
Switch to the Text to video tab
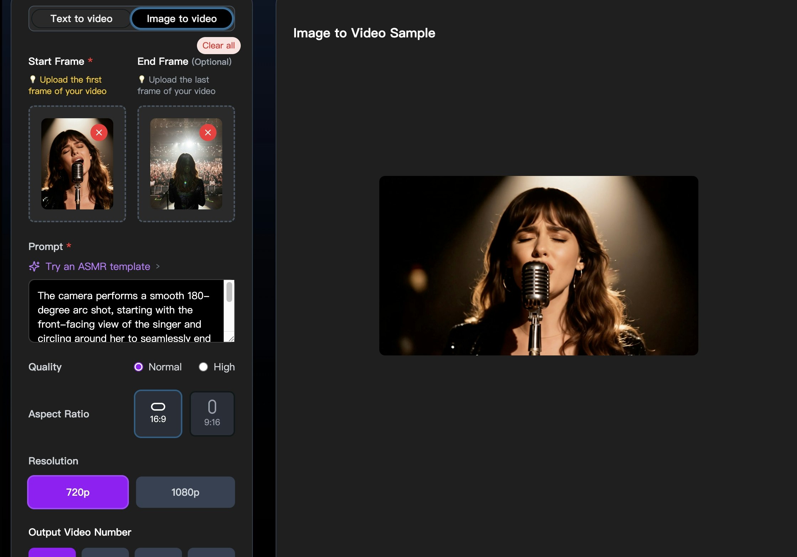(81, 19)
